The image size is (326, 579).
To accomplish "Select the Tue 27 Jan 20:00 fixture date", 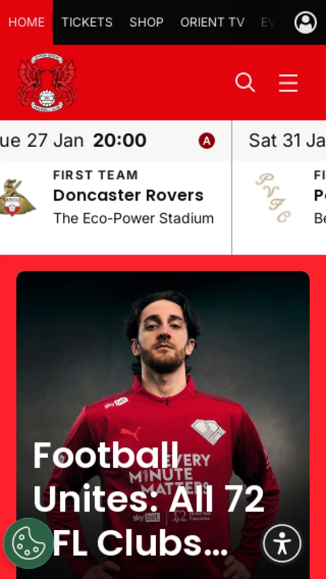I will [73, 141].
